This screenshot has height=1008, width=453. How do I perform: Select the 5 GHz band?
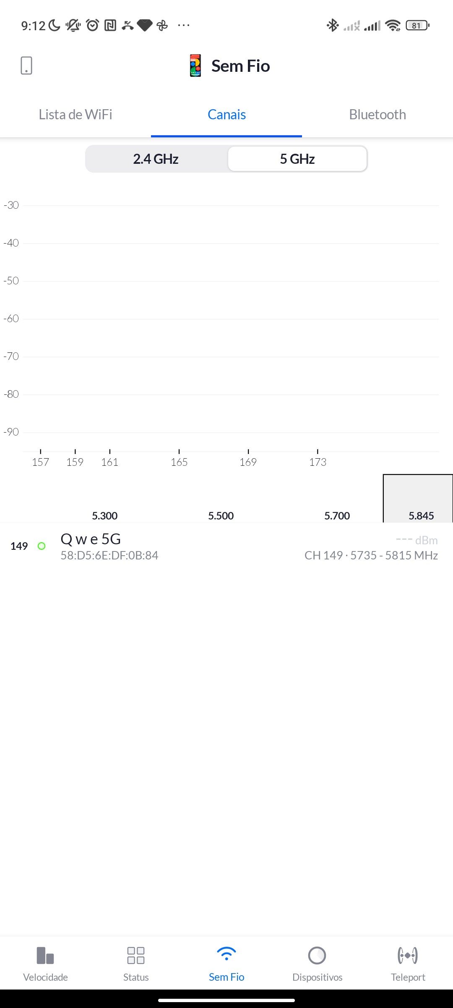tap(297, 159)
